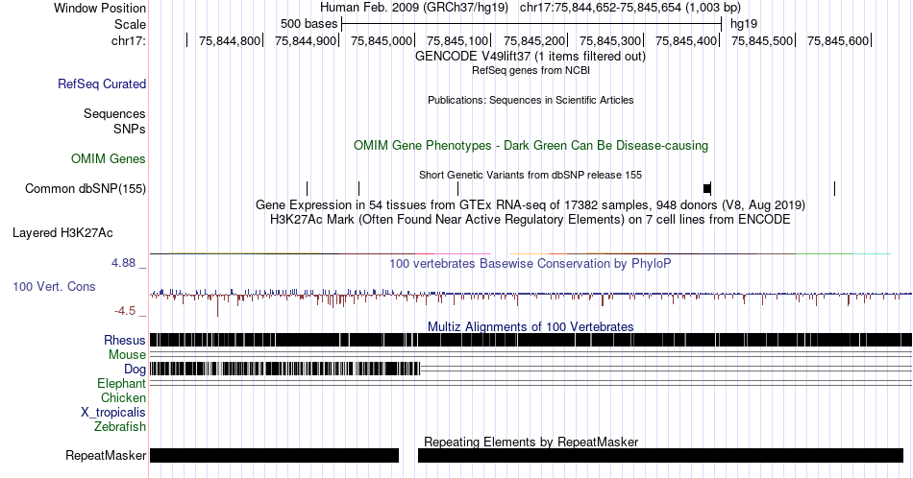Select the Elephant alignment label

click(122, 383)
